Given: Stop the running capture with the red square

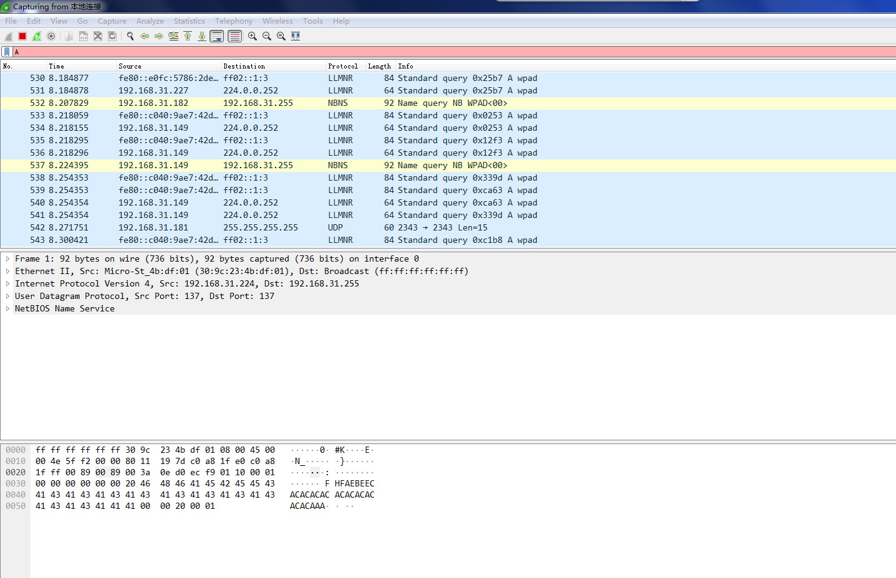Looking at the screenshot, I should pos(22,36).
